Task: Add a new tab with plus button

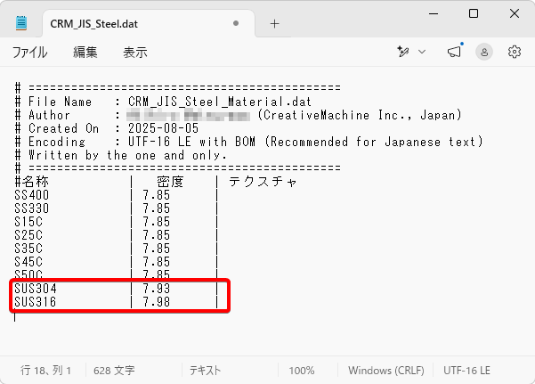Action: point(274,23)
